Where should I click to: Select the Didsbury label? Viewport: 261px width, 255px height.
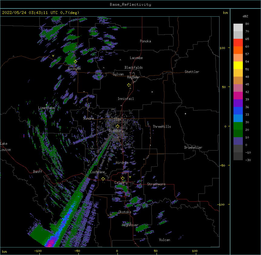coord(116,131)
